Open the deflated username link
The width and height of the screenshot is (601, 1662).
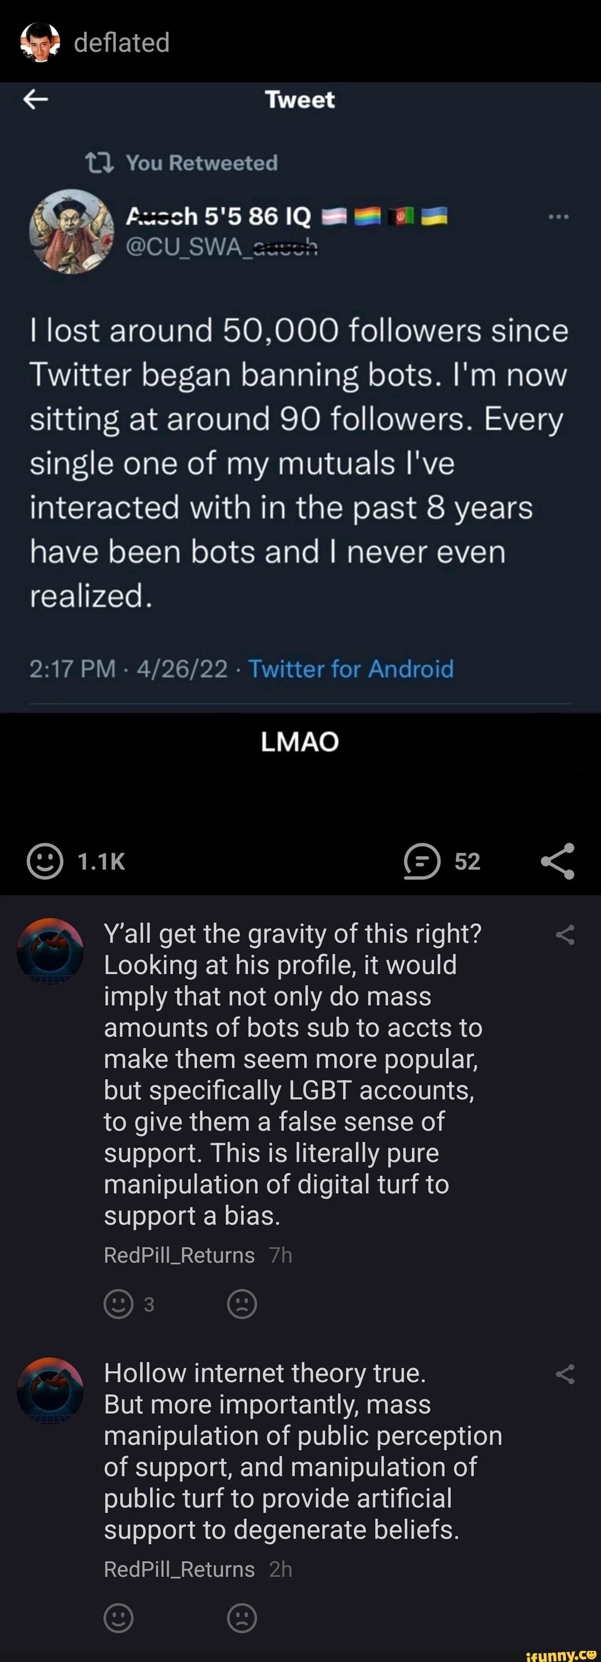121,42
